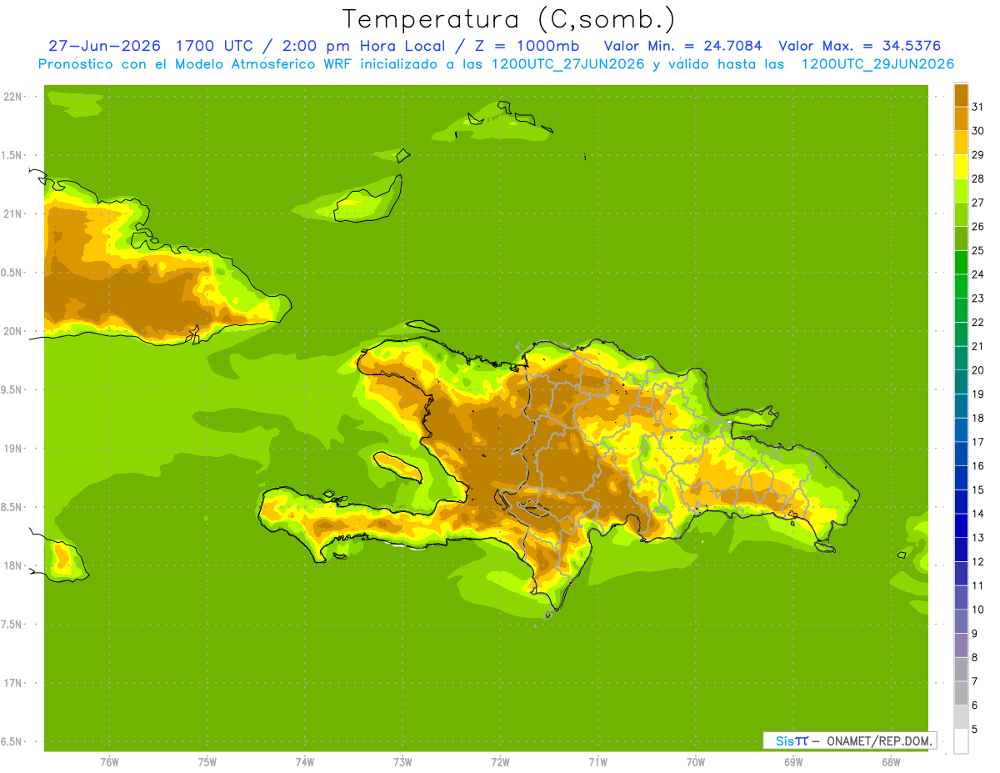Click the '72W' longitude label
Screen dimensions: 1000x773
point(500,762)
